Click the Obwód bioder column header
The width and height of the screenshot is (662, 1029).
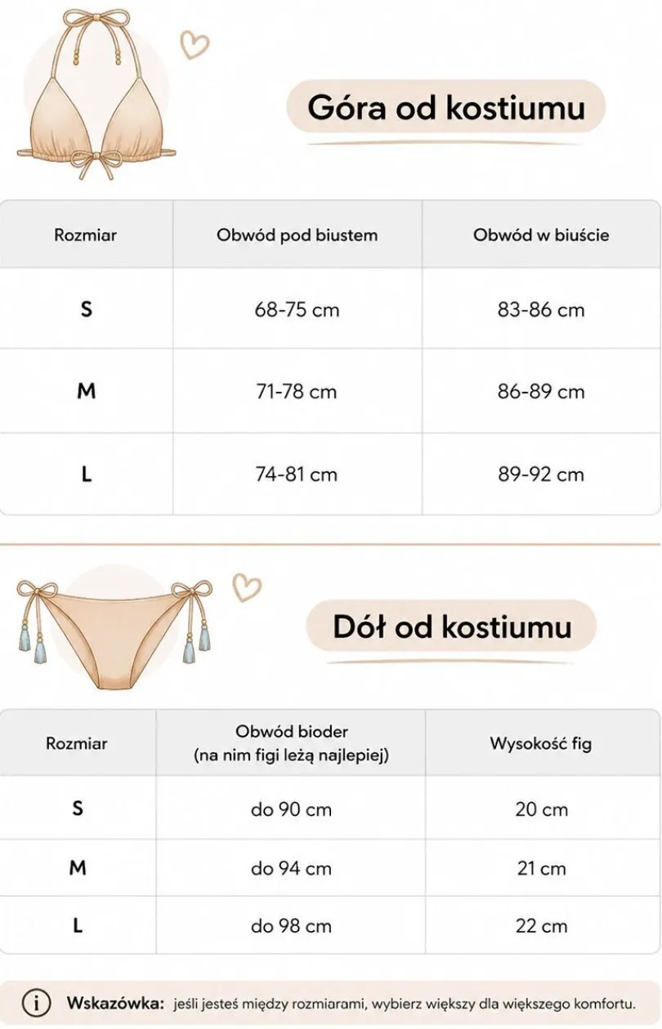pyautogui.click(x=291, y=743)
